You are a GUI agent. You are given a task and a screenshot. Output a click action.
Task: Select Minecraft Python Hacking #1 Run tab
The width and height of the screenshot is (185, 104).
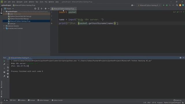(x=20, y=58)
